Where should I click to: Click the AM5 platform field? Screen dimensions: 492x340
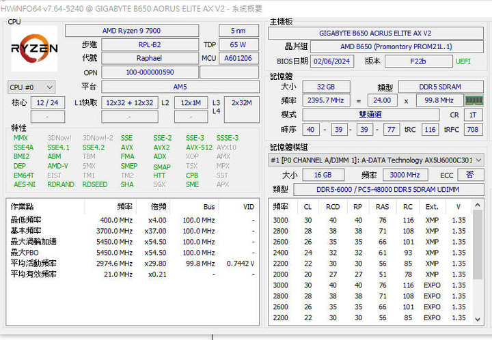tap(180, 87)
